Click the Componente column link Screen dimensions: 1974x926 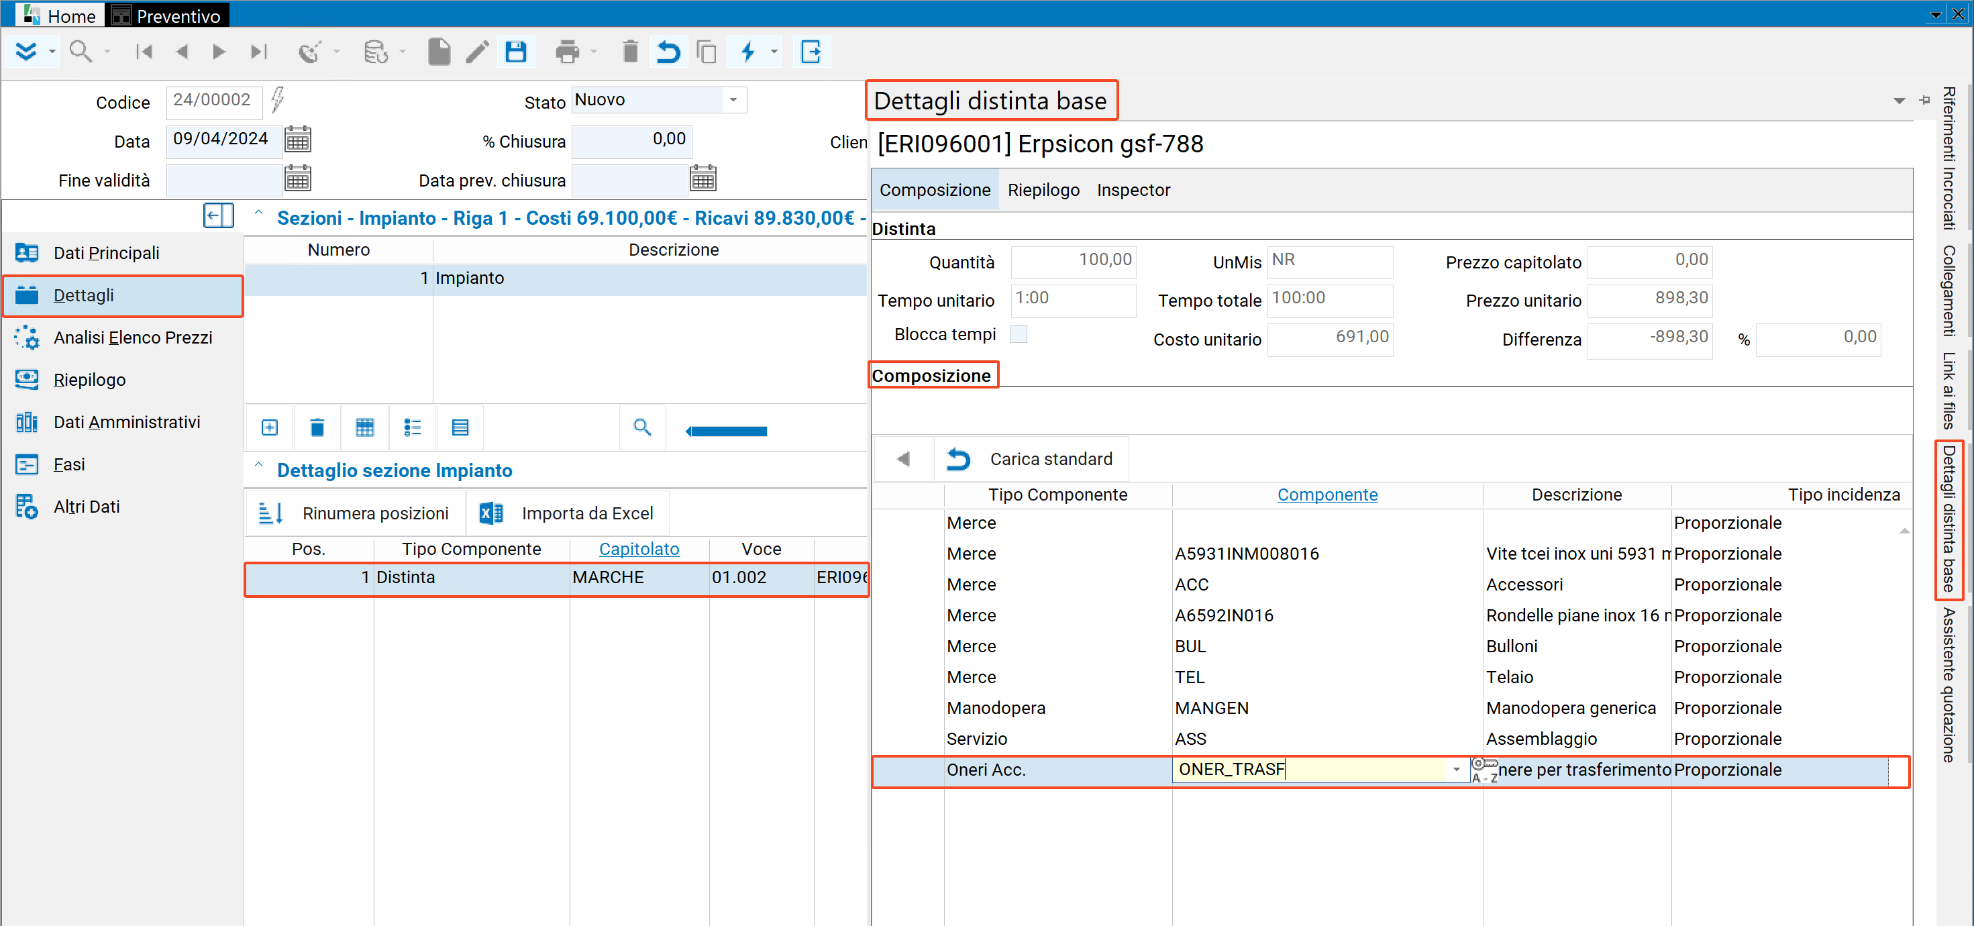tap(1327, 495)
